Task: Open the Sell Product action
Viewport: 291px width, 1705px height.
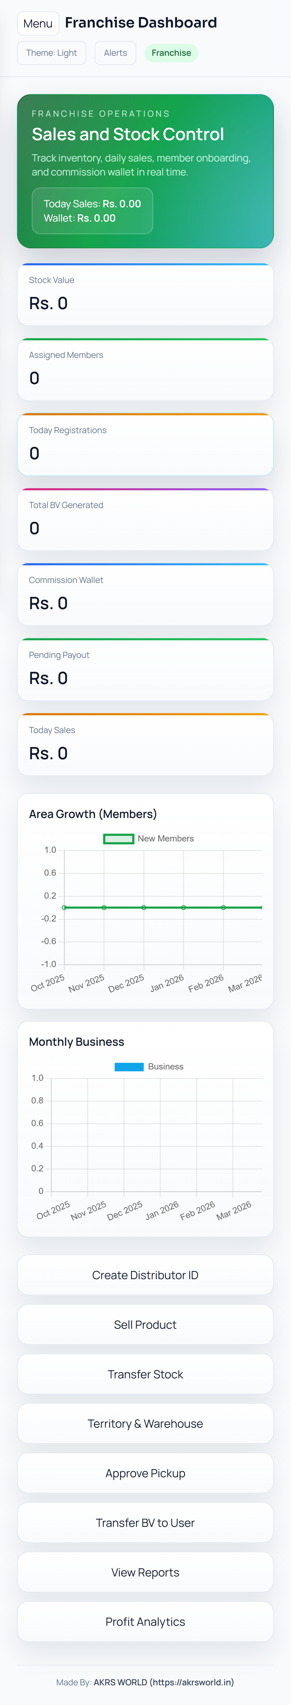Action: click(x=145, y=1324)
